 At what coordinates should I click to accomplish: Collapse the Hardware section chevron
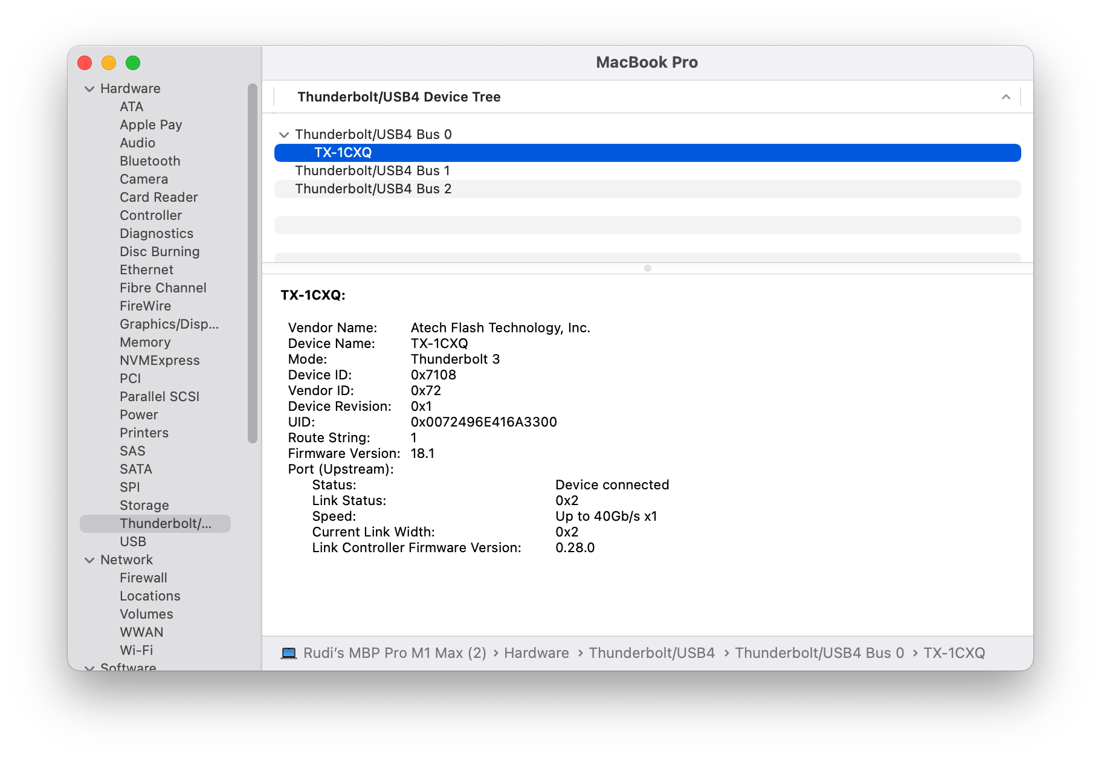tap(89, 89)
